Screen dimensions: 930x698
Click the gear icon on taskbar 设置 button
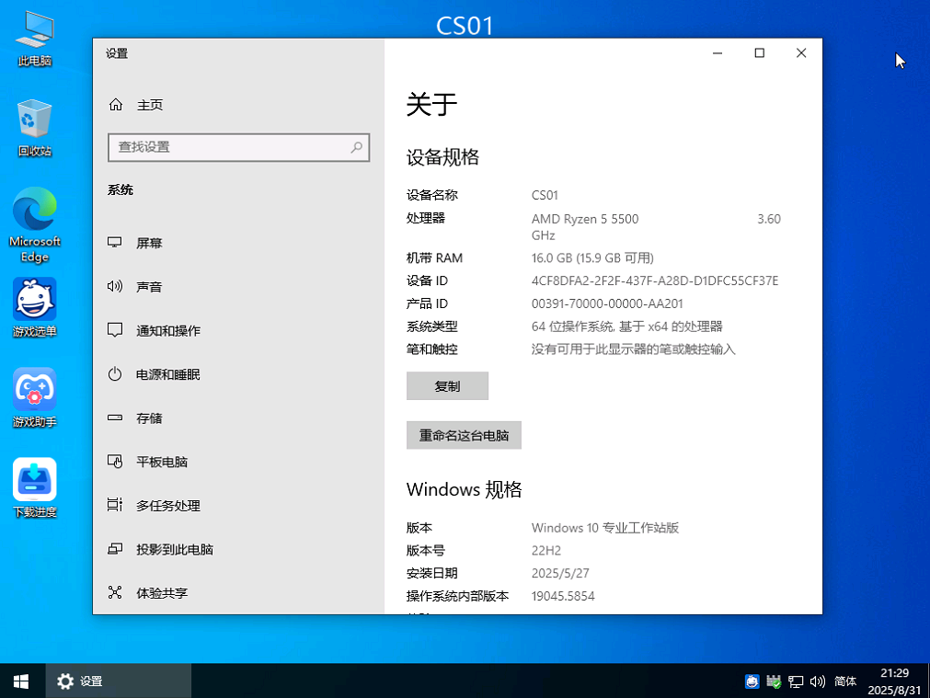[x=65, y=681]
